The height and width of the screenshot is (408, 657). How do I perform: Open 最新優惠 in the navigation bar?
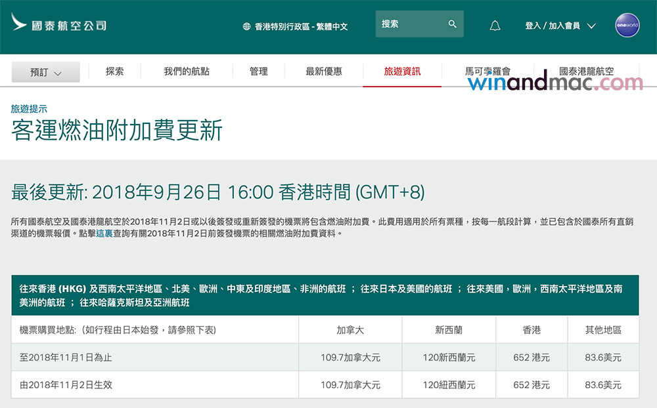[x=323, y=71]
